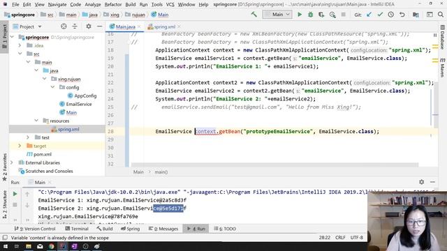Open the Terminal tool window

tap(77, 229)
